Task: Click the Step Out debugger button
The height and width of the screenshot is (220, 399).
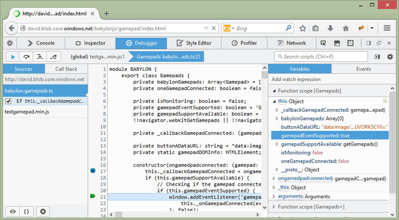Action: click(53, 56)
